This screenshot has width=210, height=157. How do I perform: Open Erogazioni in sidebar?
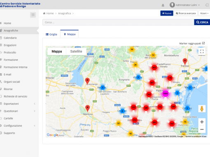[x=10, y=45]
